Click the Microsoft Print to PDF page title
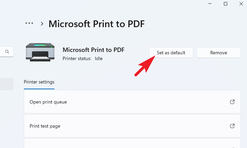The height and width of the screenshot is (148, 247). coord(97,24)
